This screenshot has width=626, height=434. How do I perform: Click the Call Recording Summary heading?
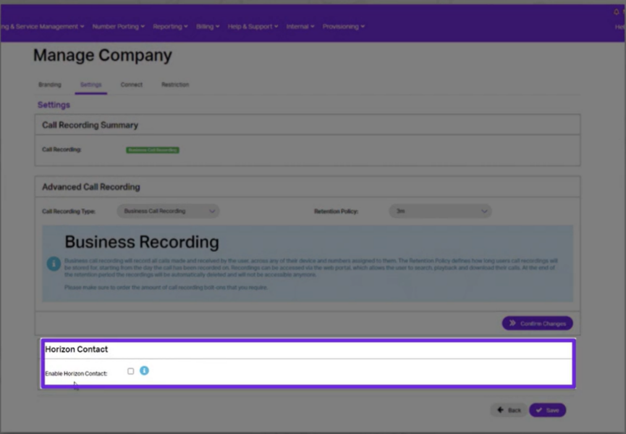(90, 125)
